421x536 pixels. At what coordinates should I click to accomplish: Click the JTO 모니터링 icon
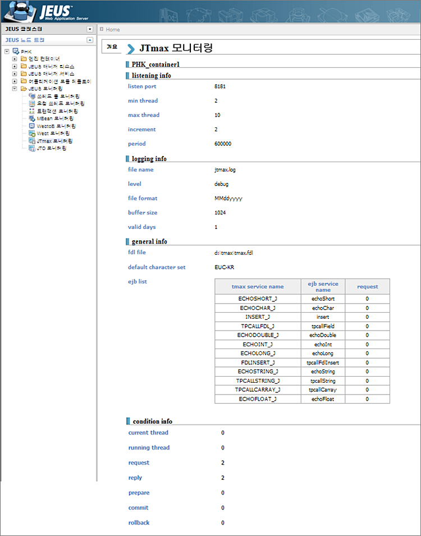point(31,149)
